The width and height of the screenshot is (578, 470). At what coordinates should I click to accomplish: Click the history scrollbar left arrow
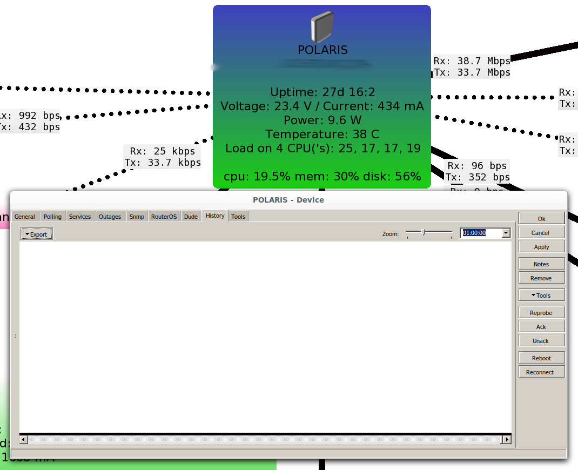[x=24, y=439]
